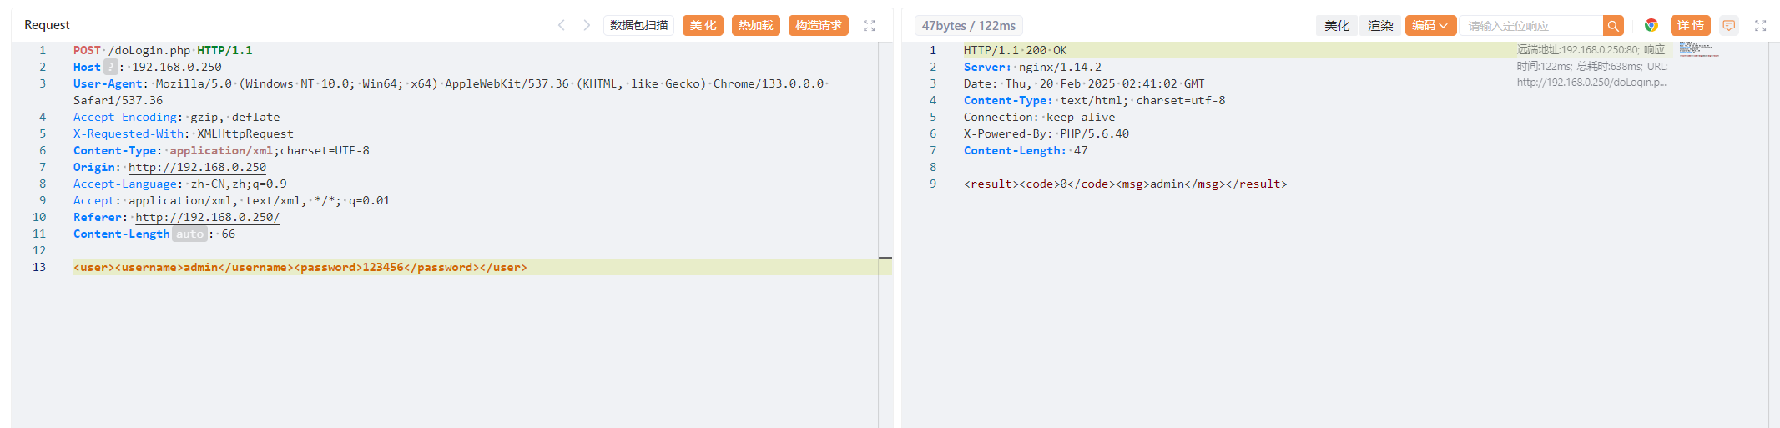Toggle the auto tag beside Content-Length
1780x428 pixels.
pos(189,234)
